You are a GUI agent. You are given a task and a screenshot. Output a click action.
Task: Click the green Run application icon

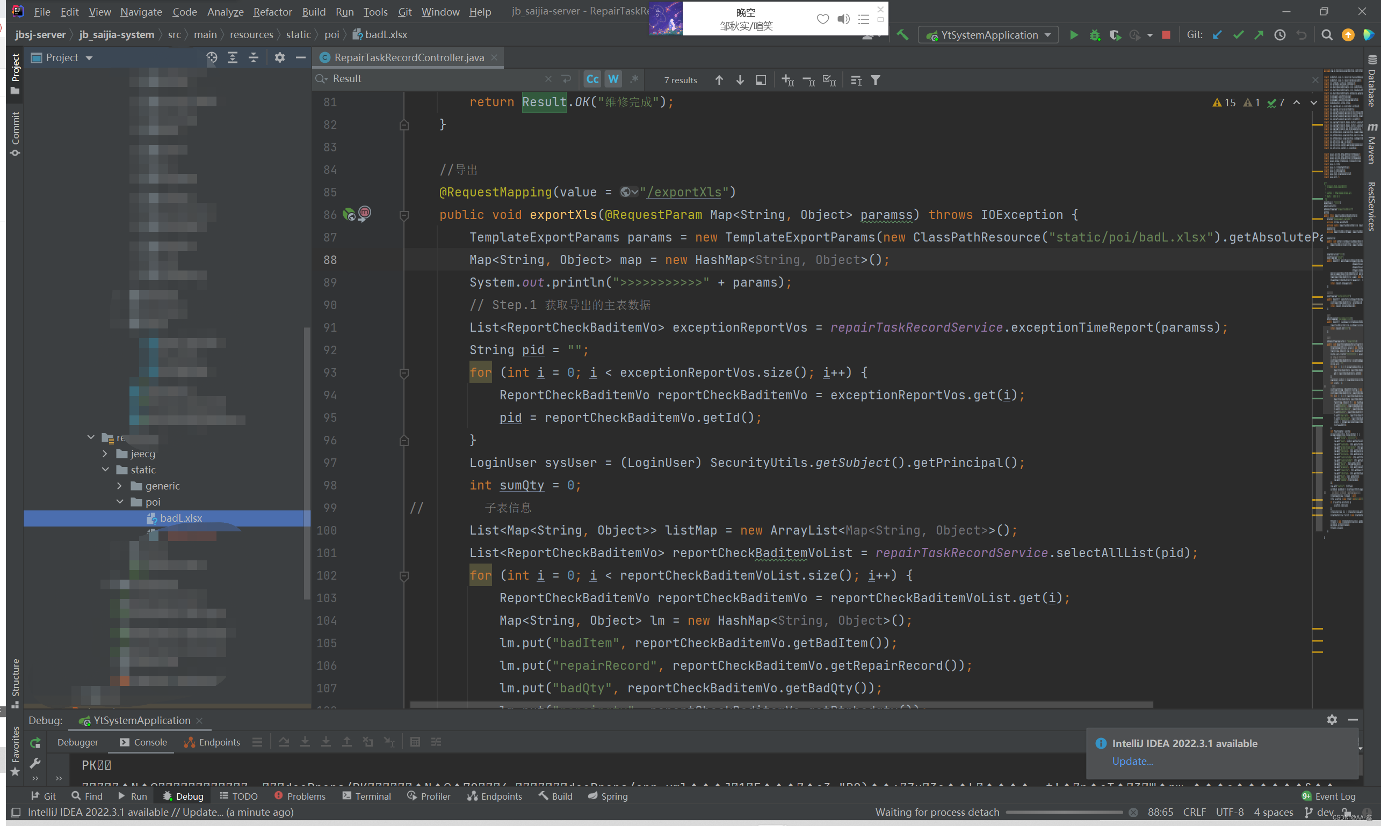tap(1074, 35)
